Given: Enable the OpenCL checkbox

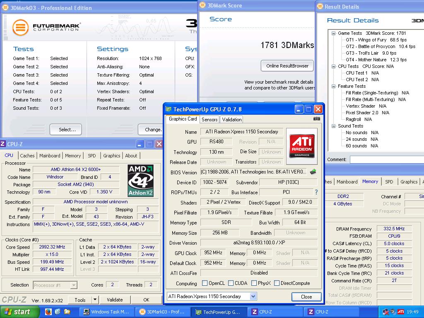Looking at the screenshot, I should [x=205, y=283].
